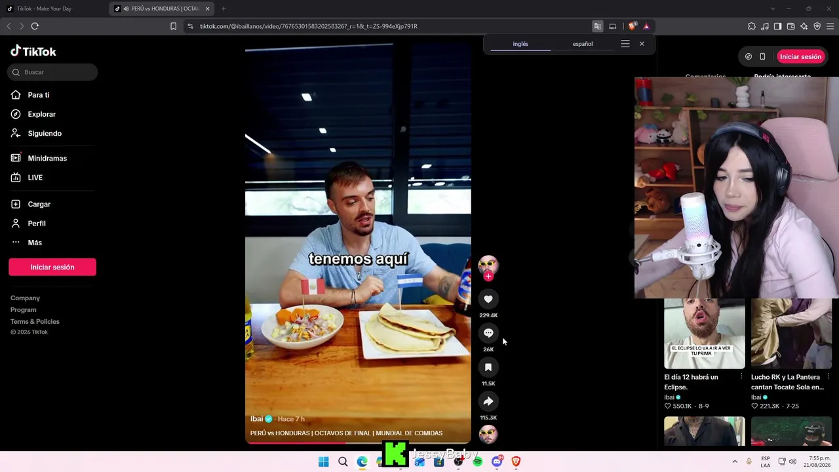This screenshot has height=472, width=839.
Task: Select the español translation tab
Action: [583, 44]
